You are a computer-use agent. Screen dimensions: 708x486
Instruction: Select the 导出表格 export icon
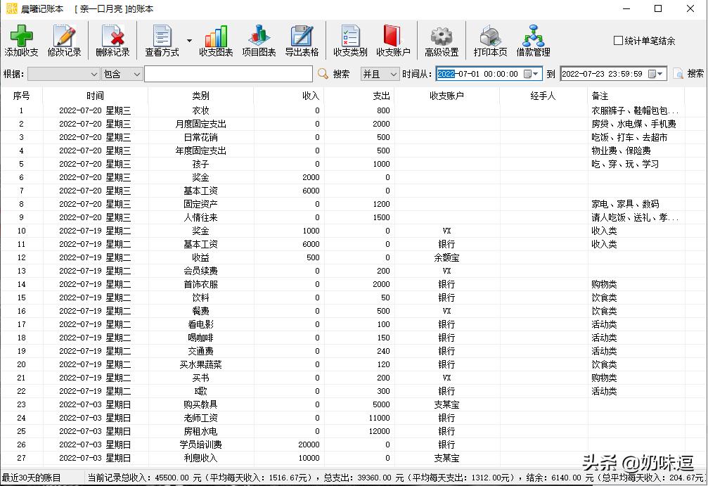[302, 40]
